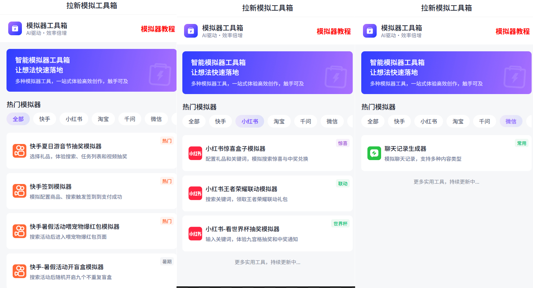This screenshot has height=288, width=533.
Task: Switch to the 小红书 tab in the right panel
Action: (429, 121)
